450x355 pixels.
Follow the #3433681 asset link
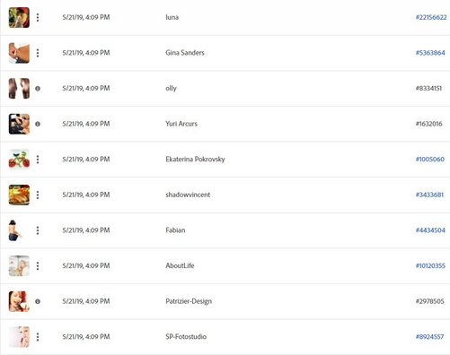[x=429, y=195]
